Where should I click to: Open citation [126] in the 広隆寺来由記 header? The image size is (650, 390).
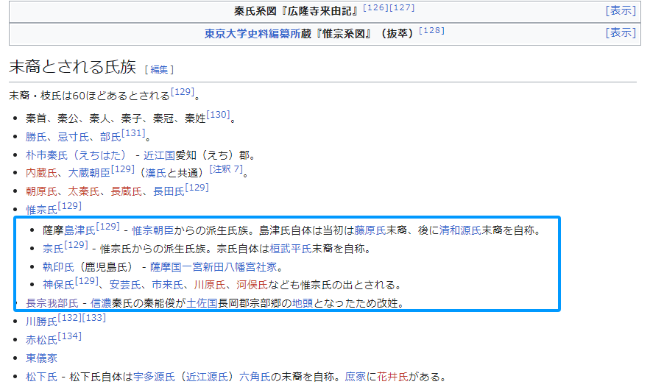coord(375,7)
